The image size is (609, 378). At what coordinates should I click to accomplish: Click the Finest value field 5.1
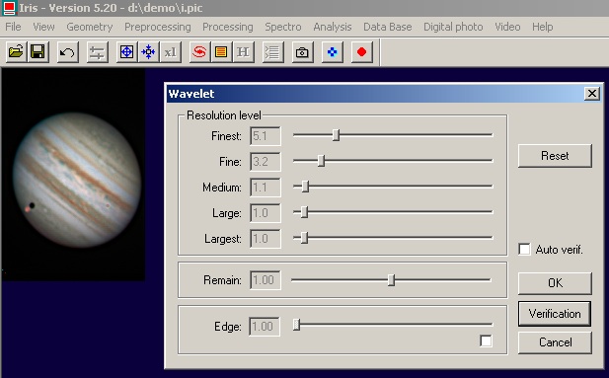[265, 136]
